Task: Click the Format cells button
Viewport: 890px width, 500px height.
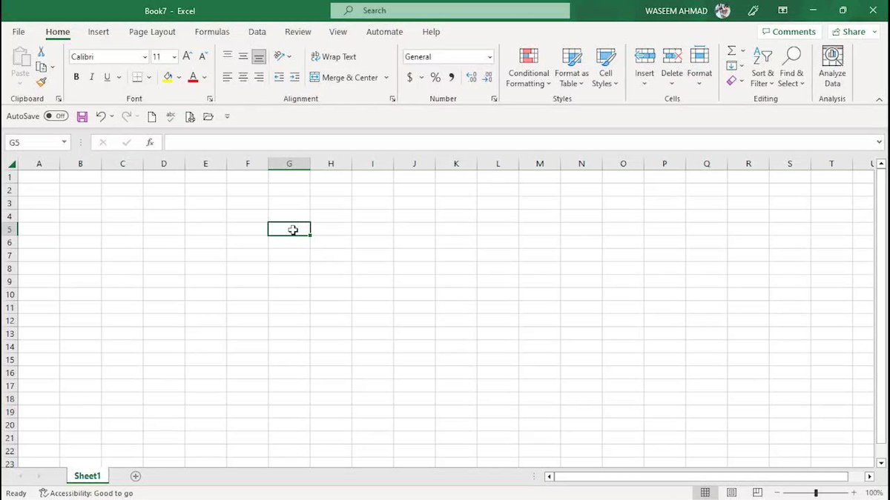Action: click(699, 67)
